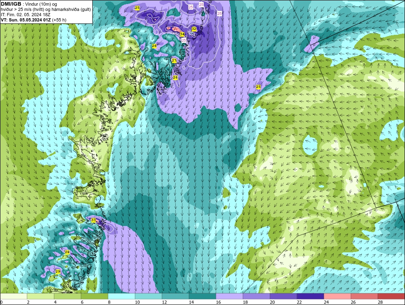Click the '20' tick on the legend scale

tap(272, 302)
